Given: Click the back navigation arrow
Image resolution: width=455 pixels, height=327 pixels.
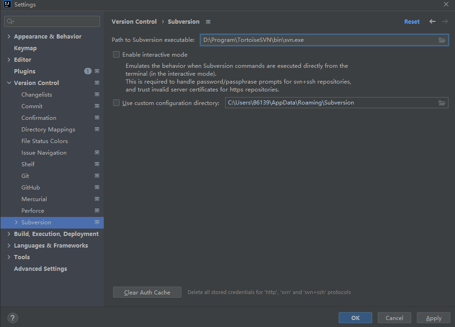Looking at the screenshot, I should (432, 21).
